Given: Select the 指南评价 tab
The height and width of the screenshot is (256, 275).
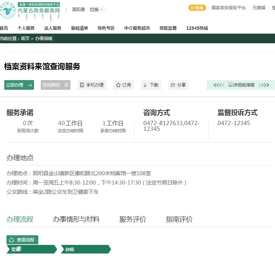Looking at the screenshot, I should (x=179, y=219).
